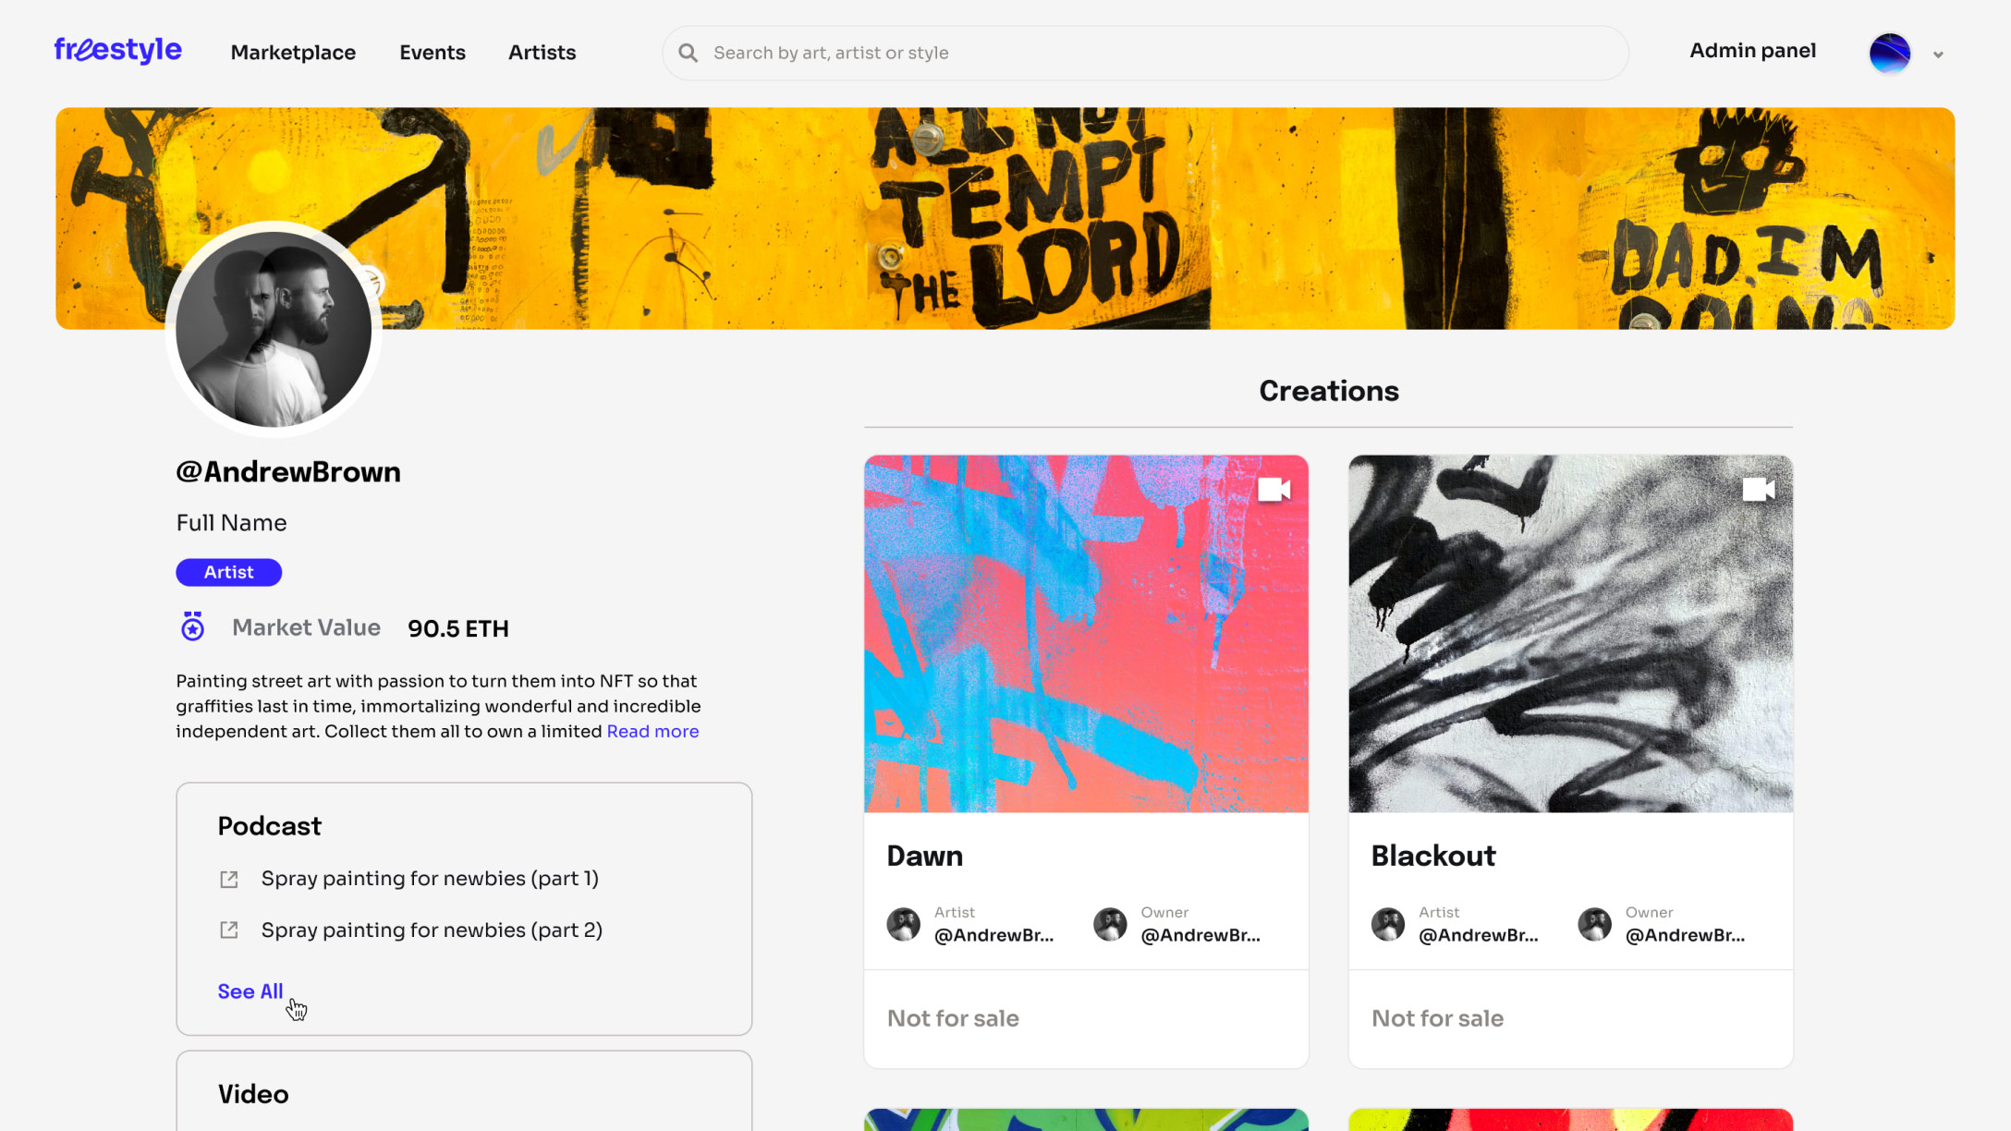Open the Admin panel link
The image size is (2011, 1131).
click(x=1752, y=51)
